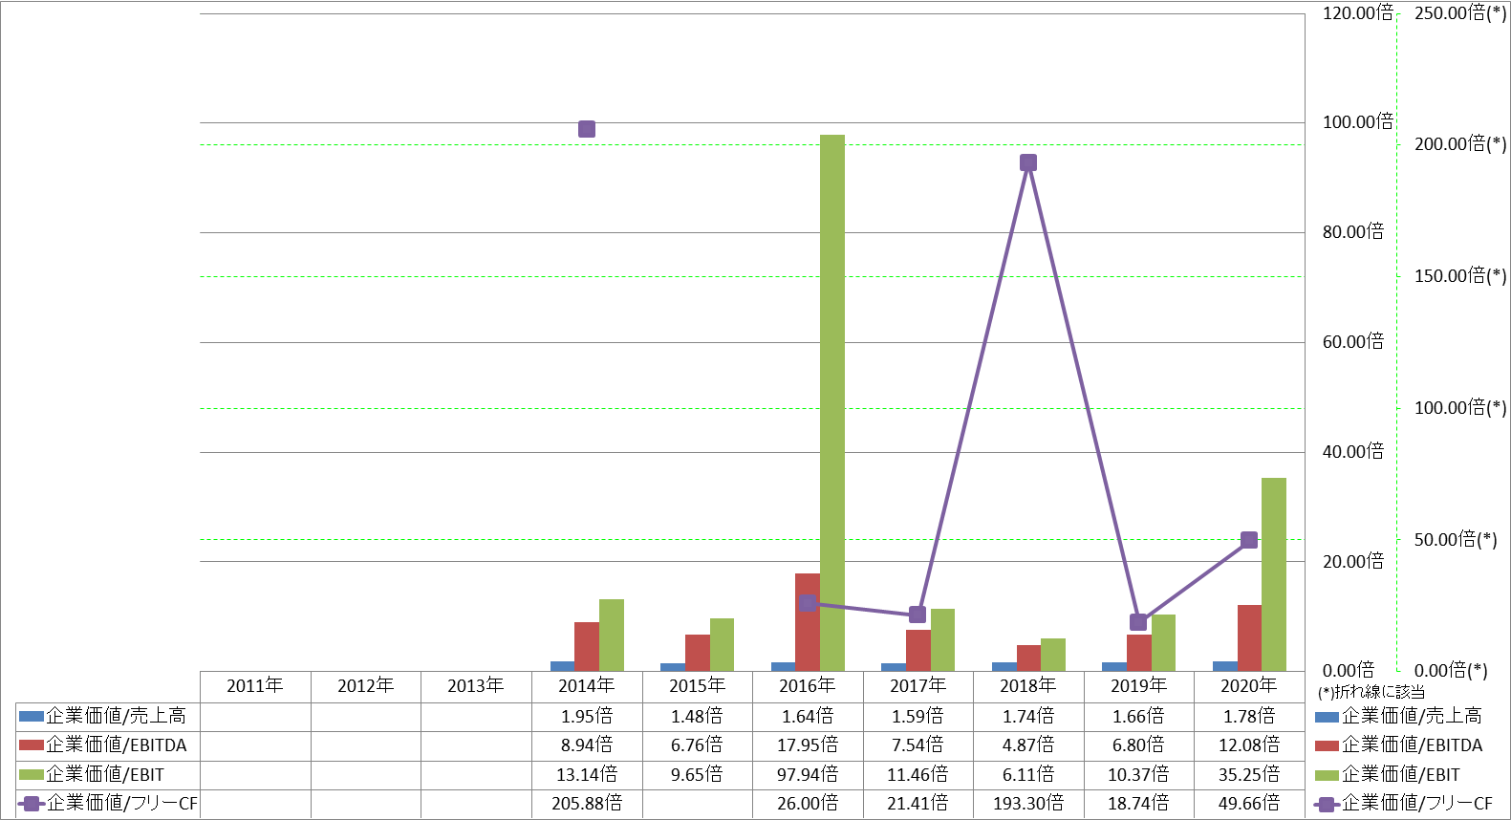Click the 26.00倍 table cell
The width and height of the screenshot is (1511, 820).
[808, 804]
